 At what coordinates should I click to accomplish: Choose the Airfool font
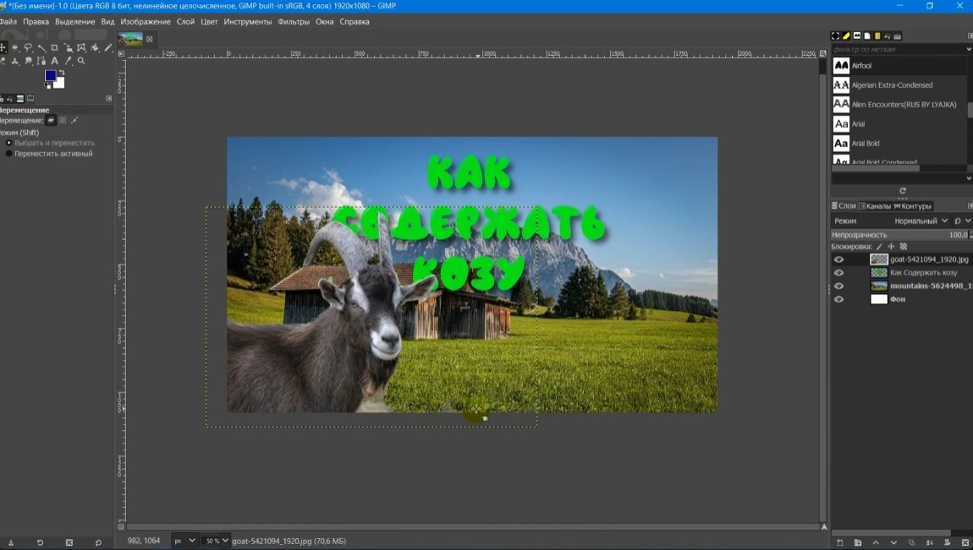click(x=899, y=65)
